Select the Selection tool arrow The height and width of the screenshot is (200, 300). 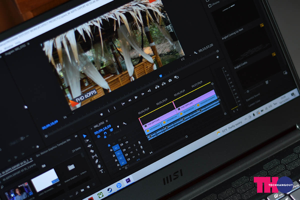click(85, 136)
